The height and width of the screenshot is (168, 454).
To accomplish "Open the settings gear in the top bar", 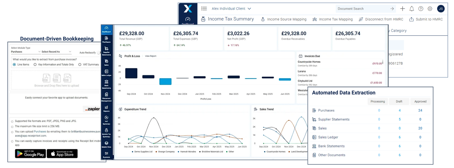I will pos(430,9).
